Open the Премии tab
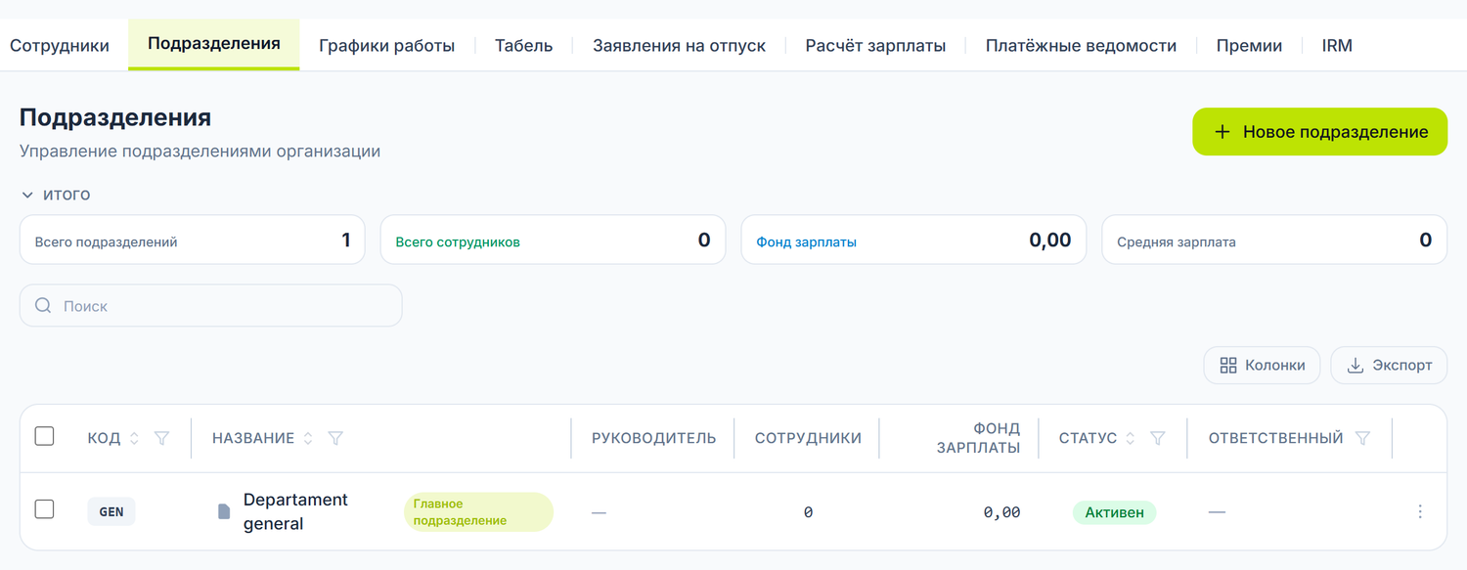Screen dimensions: 1467x570 click(x=1249, y=45)
